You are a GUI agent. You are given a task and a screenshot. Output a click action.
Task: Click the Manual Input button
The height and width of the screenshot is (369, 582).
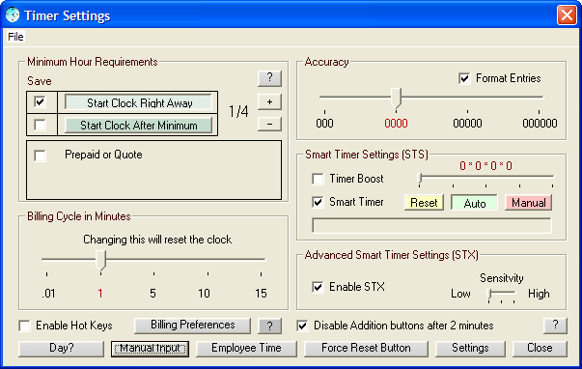(x=150, y=349)
